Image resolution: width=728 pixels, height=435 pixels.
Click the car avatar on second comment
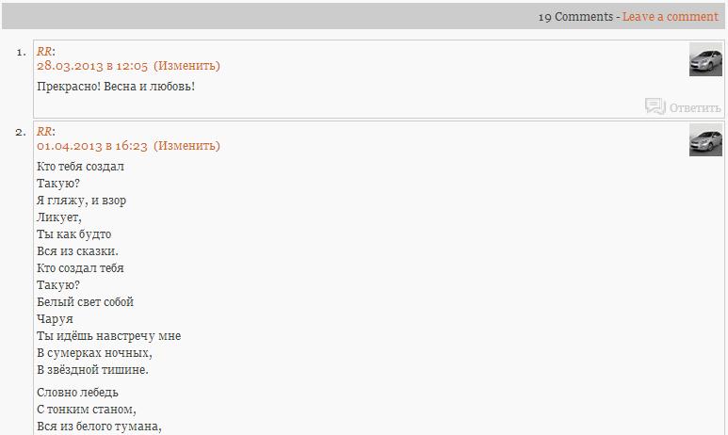click(705, 139)
